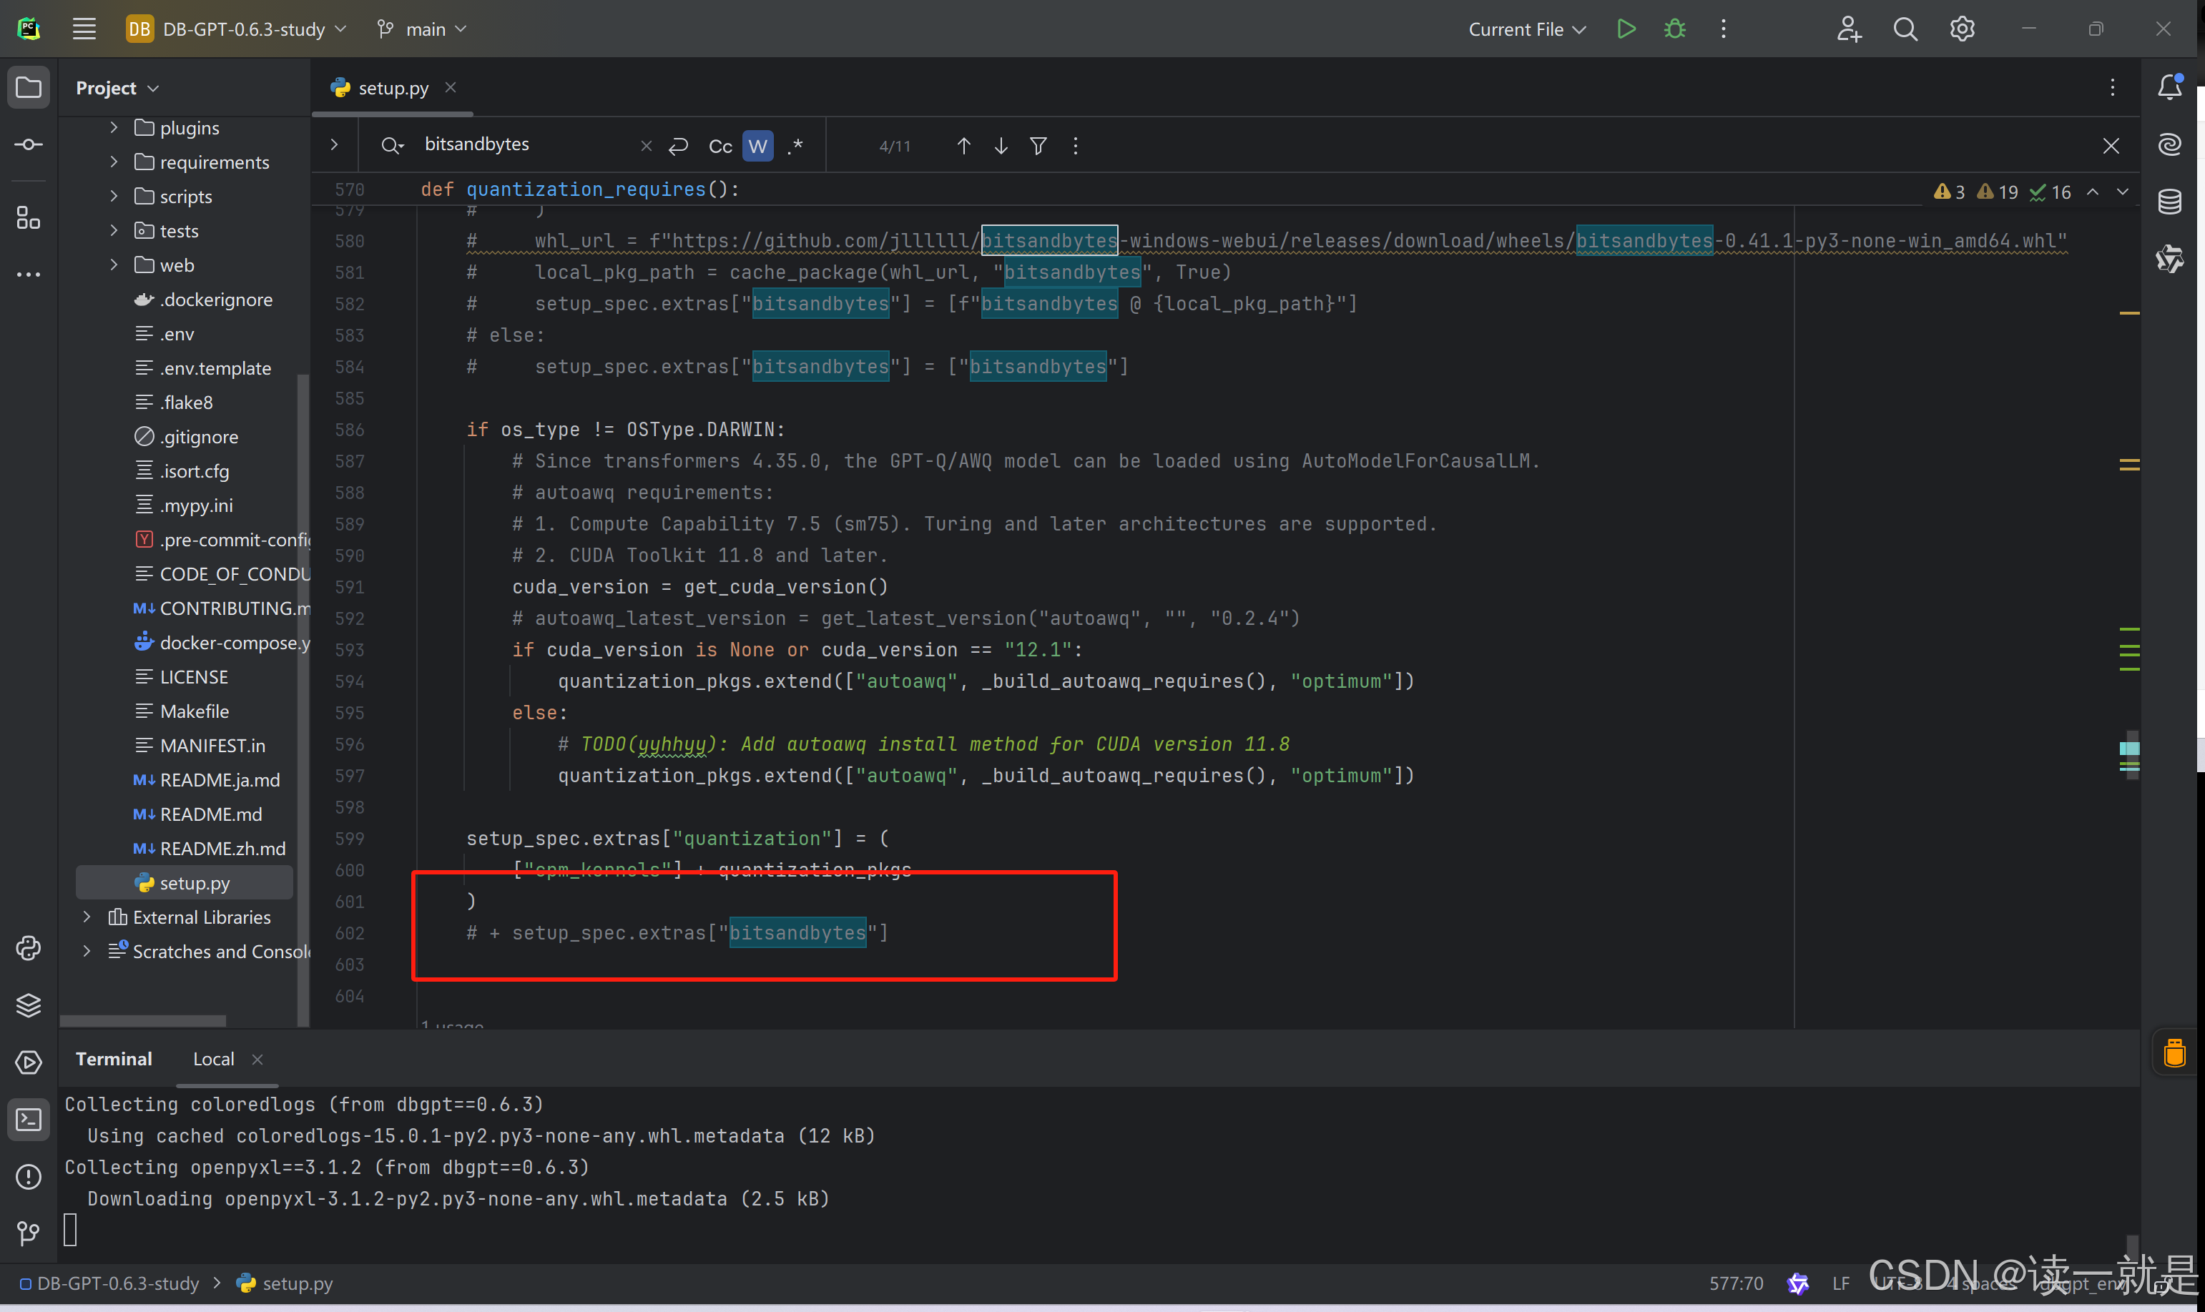Jump to next search occurrence arrow

[1001, 146]
